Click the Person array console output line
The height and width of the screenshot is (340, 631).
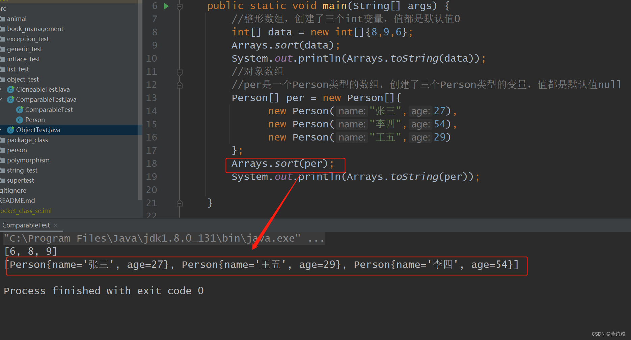pos(262,265)
